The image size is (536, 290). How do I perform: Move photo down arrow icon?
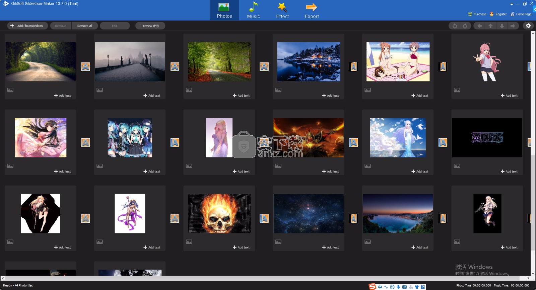coord(502,26)
